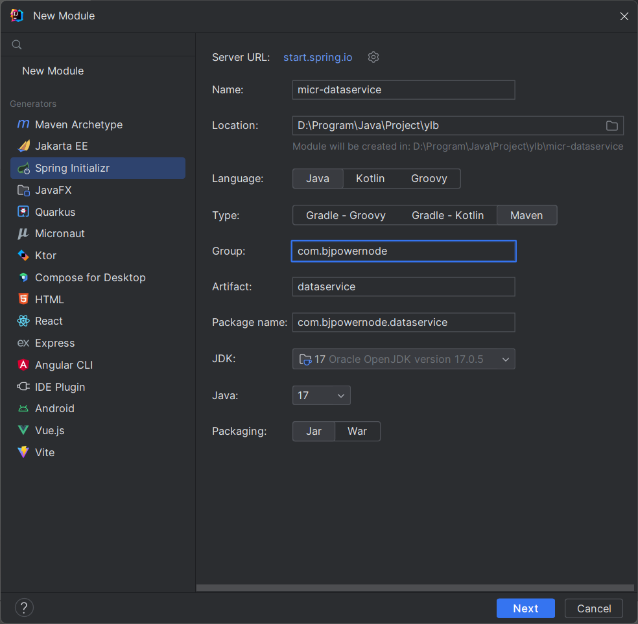The image size is (638, 624).
Task: Choose Gradle - Kotlin build type
Action: pos(447,215)
